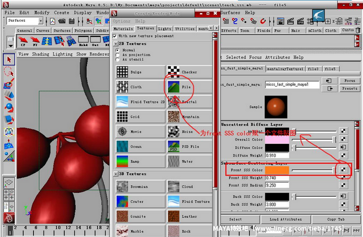This screenshot has height=237, width=363.
Task: Switch to the Materials tab
Action: point(123,29)
